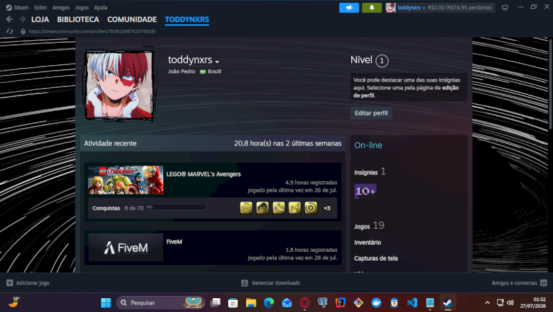Screen dimensions: 553x312
Task: Click the LEGO MARVEL's Avengers game thumbnail
Action: (x=126, y=180)
